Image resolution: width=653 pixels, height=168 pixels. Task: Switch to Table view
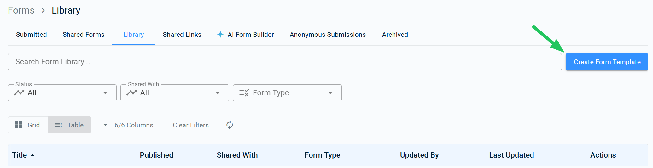[x=69, y=125]
